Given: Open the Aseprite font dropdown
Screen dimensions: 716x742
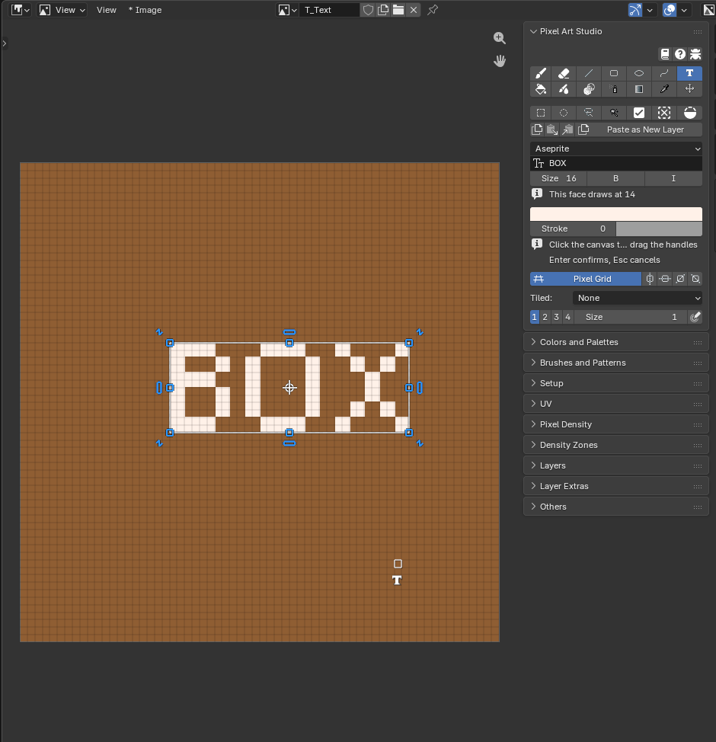Looking at the screenshot, I should (616, 149).
